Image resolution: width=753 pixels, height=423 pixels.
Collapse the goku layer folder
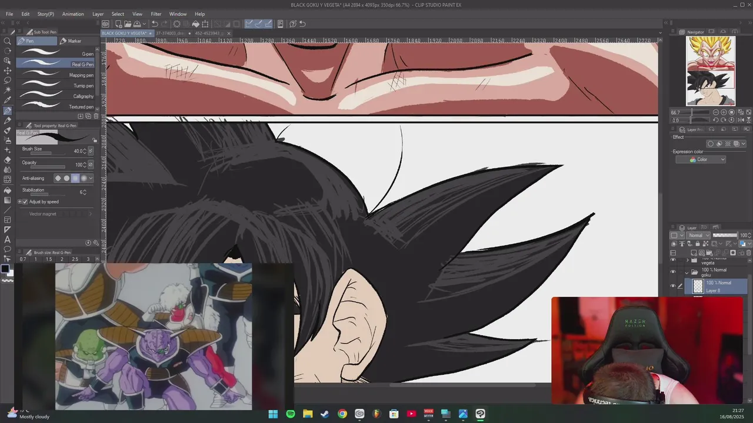point(687,272)
